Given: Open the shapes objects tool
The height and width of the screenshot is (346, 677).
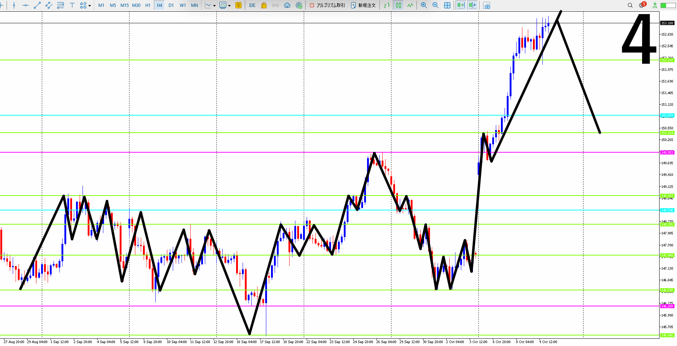Looking at the screenshot, I should tap(83, 5).
